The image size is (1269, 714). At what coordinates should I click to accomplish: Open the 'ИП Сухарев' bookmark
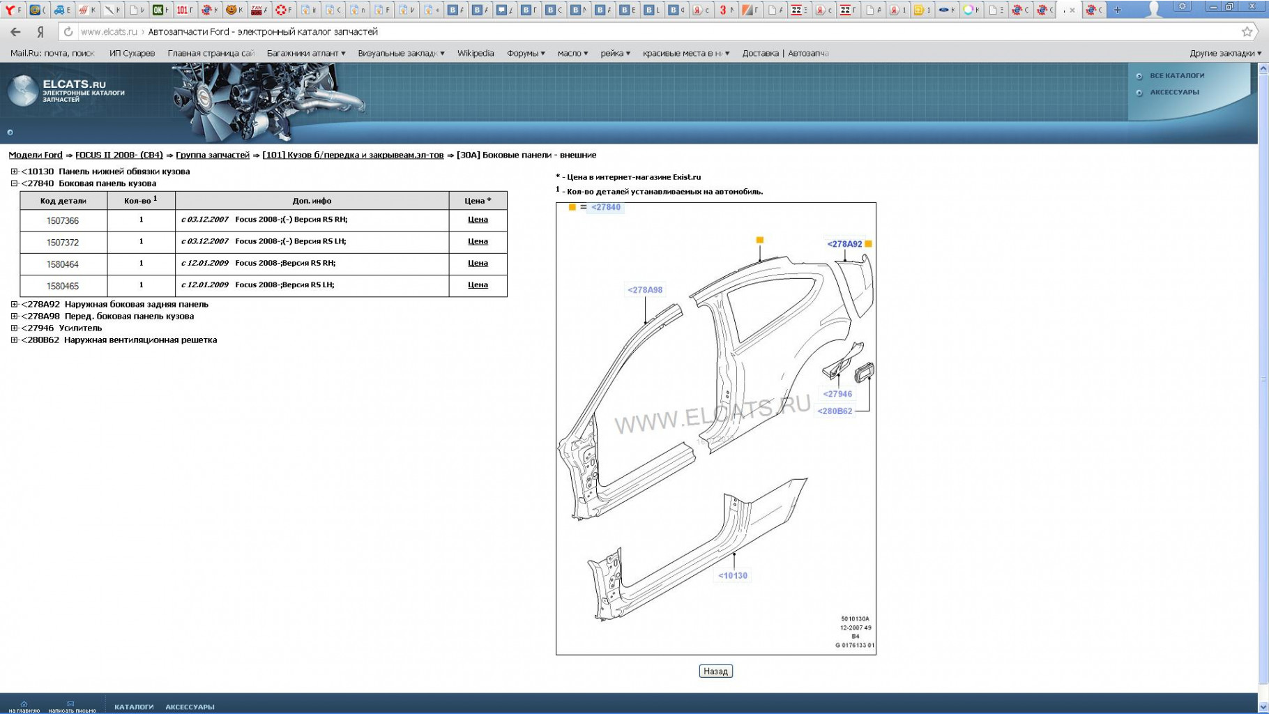click(x=132, y=54)
